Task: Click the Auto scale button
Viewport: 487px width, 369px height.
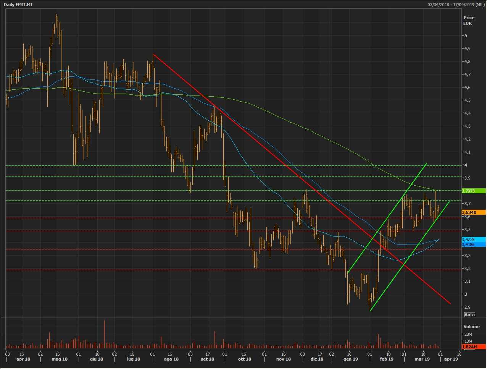Action: pyautogui.click(x=469, y=315)
